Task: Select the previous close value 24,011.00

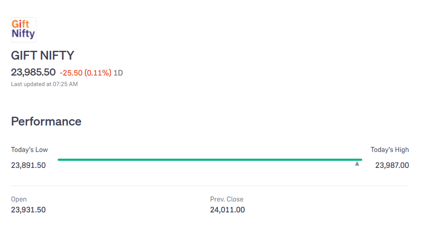Action: (227, 210)
